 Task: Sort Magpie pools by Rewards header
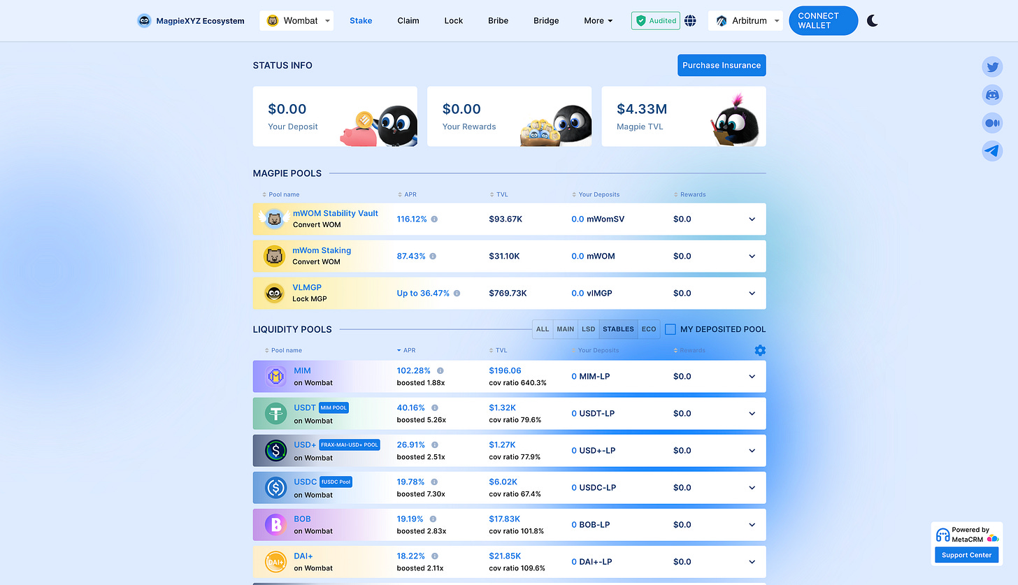pos(689,195)
